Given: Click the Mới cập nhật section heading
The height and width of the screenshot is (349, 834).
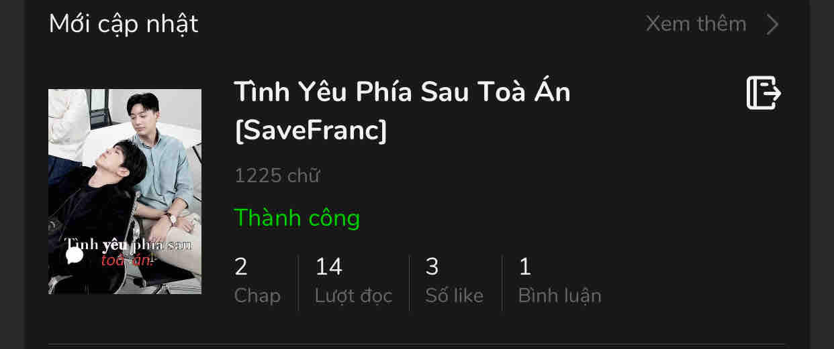Looking at the screenshot, I should coord(124,25).
